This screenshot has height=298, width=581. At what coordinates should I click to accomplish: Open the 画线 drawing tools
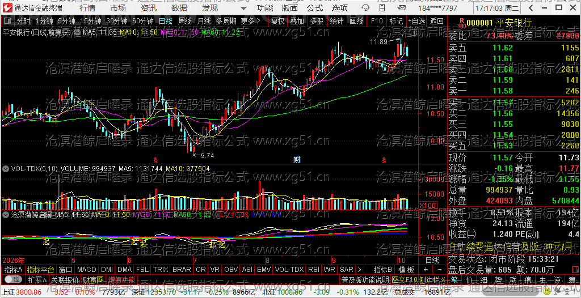pyautogui.click(x=356, y=22)
